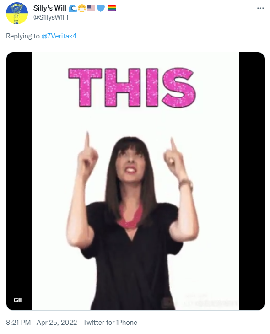The height and width of the screenshot is (334, 270).
Task: Click the Apr 25, 2022 date
Action: (57, 322)
